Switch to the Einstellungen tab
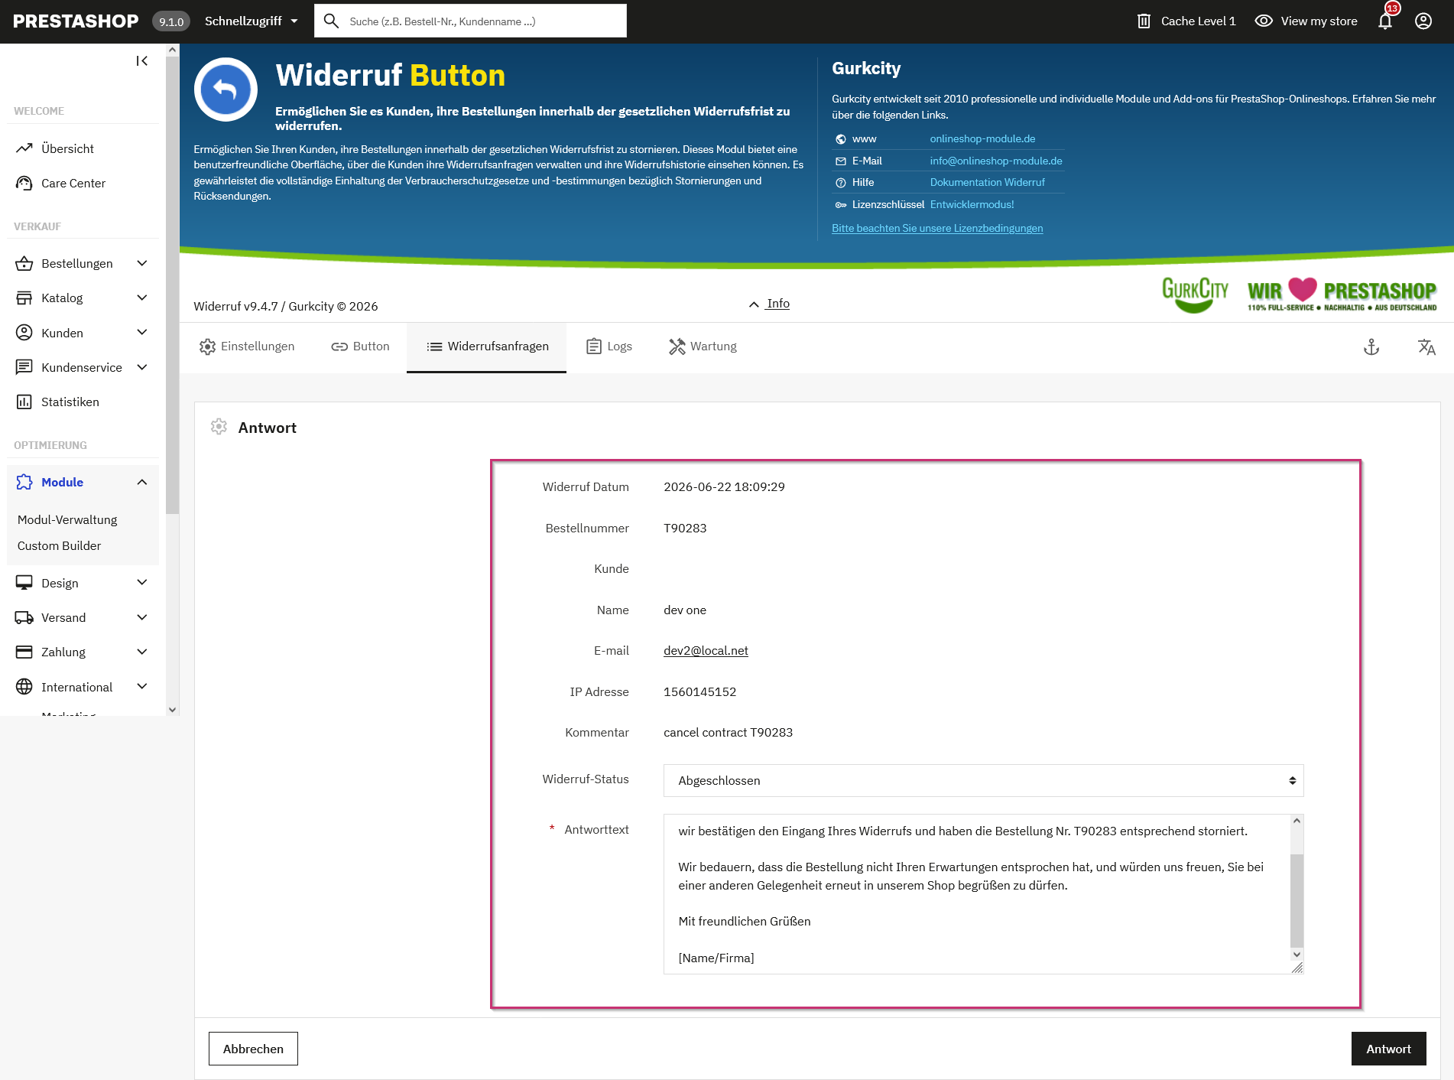 247,346
